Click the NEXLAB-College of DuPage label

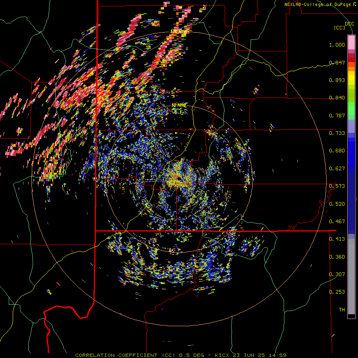coord(318,4)
